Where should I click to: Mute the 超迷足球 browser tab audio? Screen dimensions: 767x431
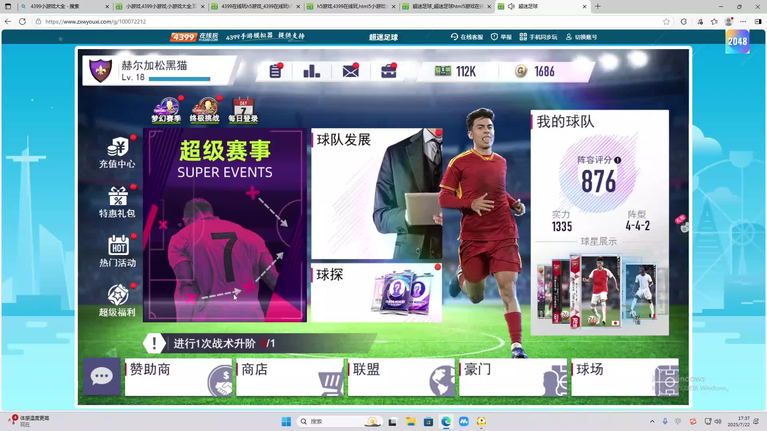pyautogui.click(x=511, y=6)
